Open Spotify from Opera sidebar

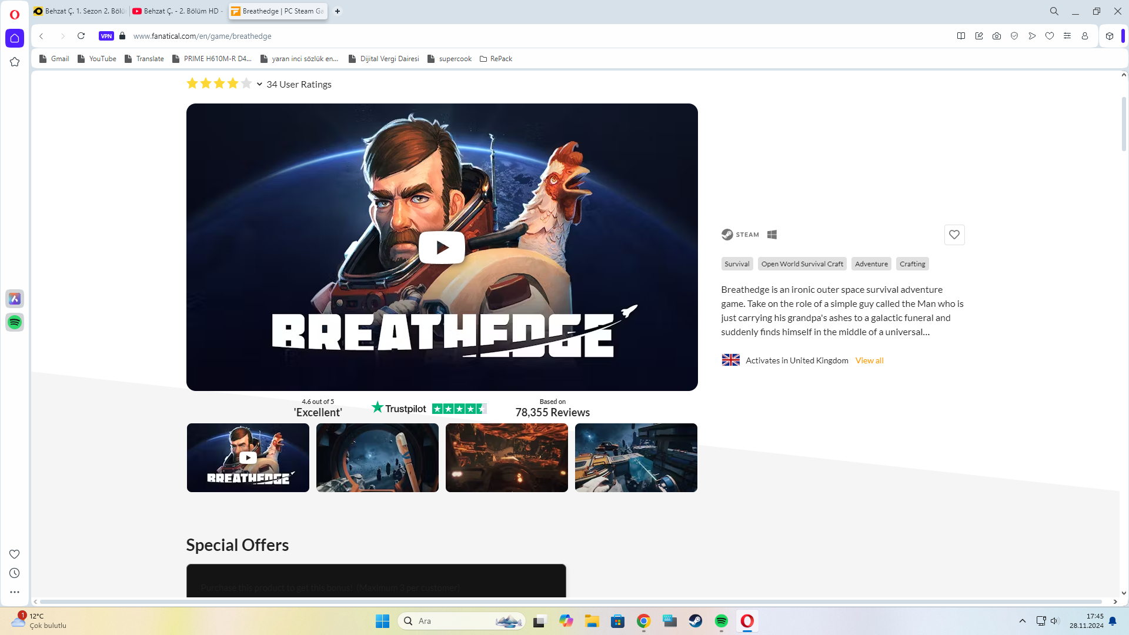pyautogui.click(x=15, y=322)
